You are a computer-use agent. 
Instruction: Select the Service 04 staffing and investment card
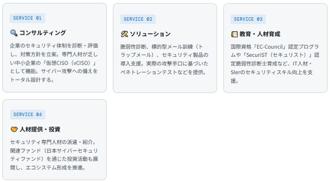click(55, 140)
